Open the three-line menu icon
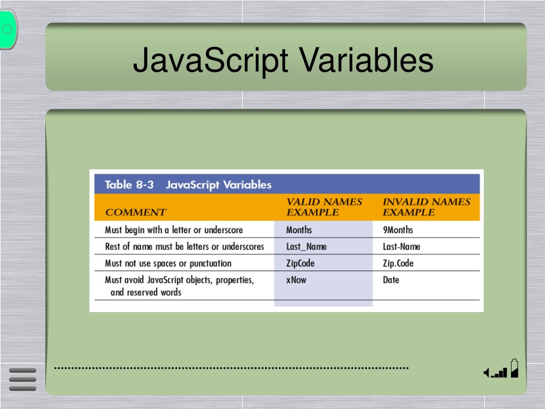This screenshot has height=409, width=545. (22, 379)
